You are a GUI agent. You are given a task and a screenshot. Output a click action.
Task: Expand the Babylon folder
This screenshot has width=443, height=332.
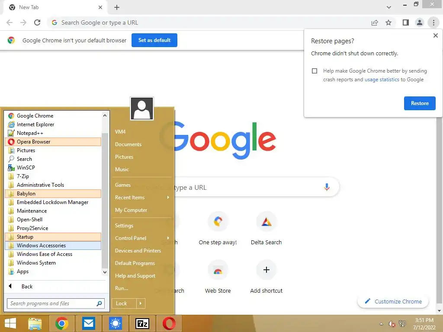click(53, 194)
